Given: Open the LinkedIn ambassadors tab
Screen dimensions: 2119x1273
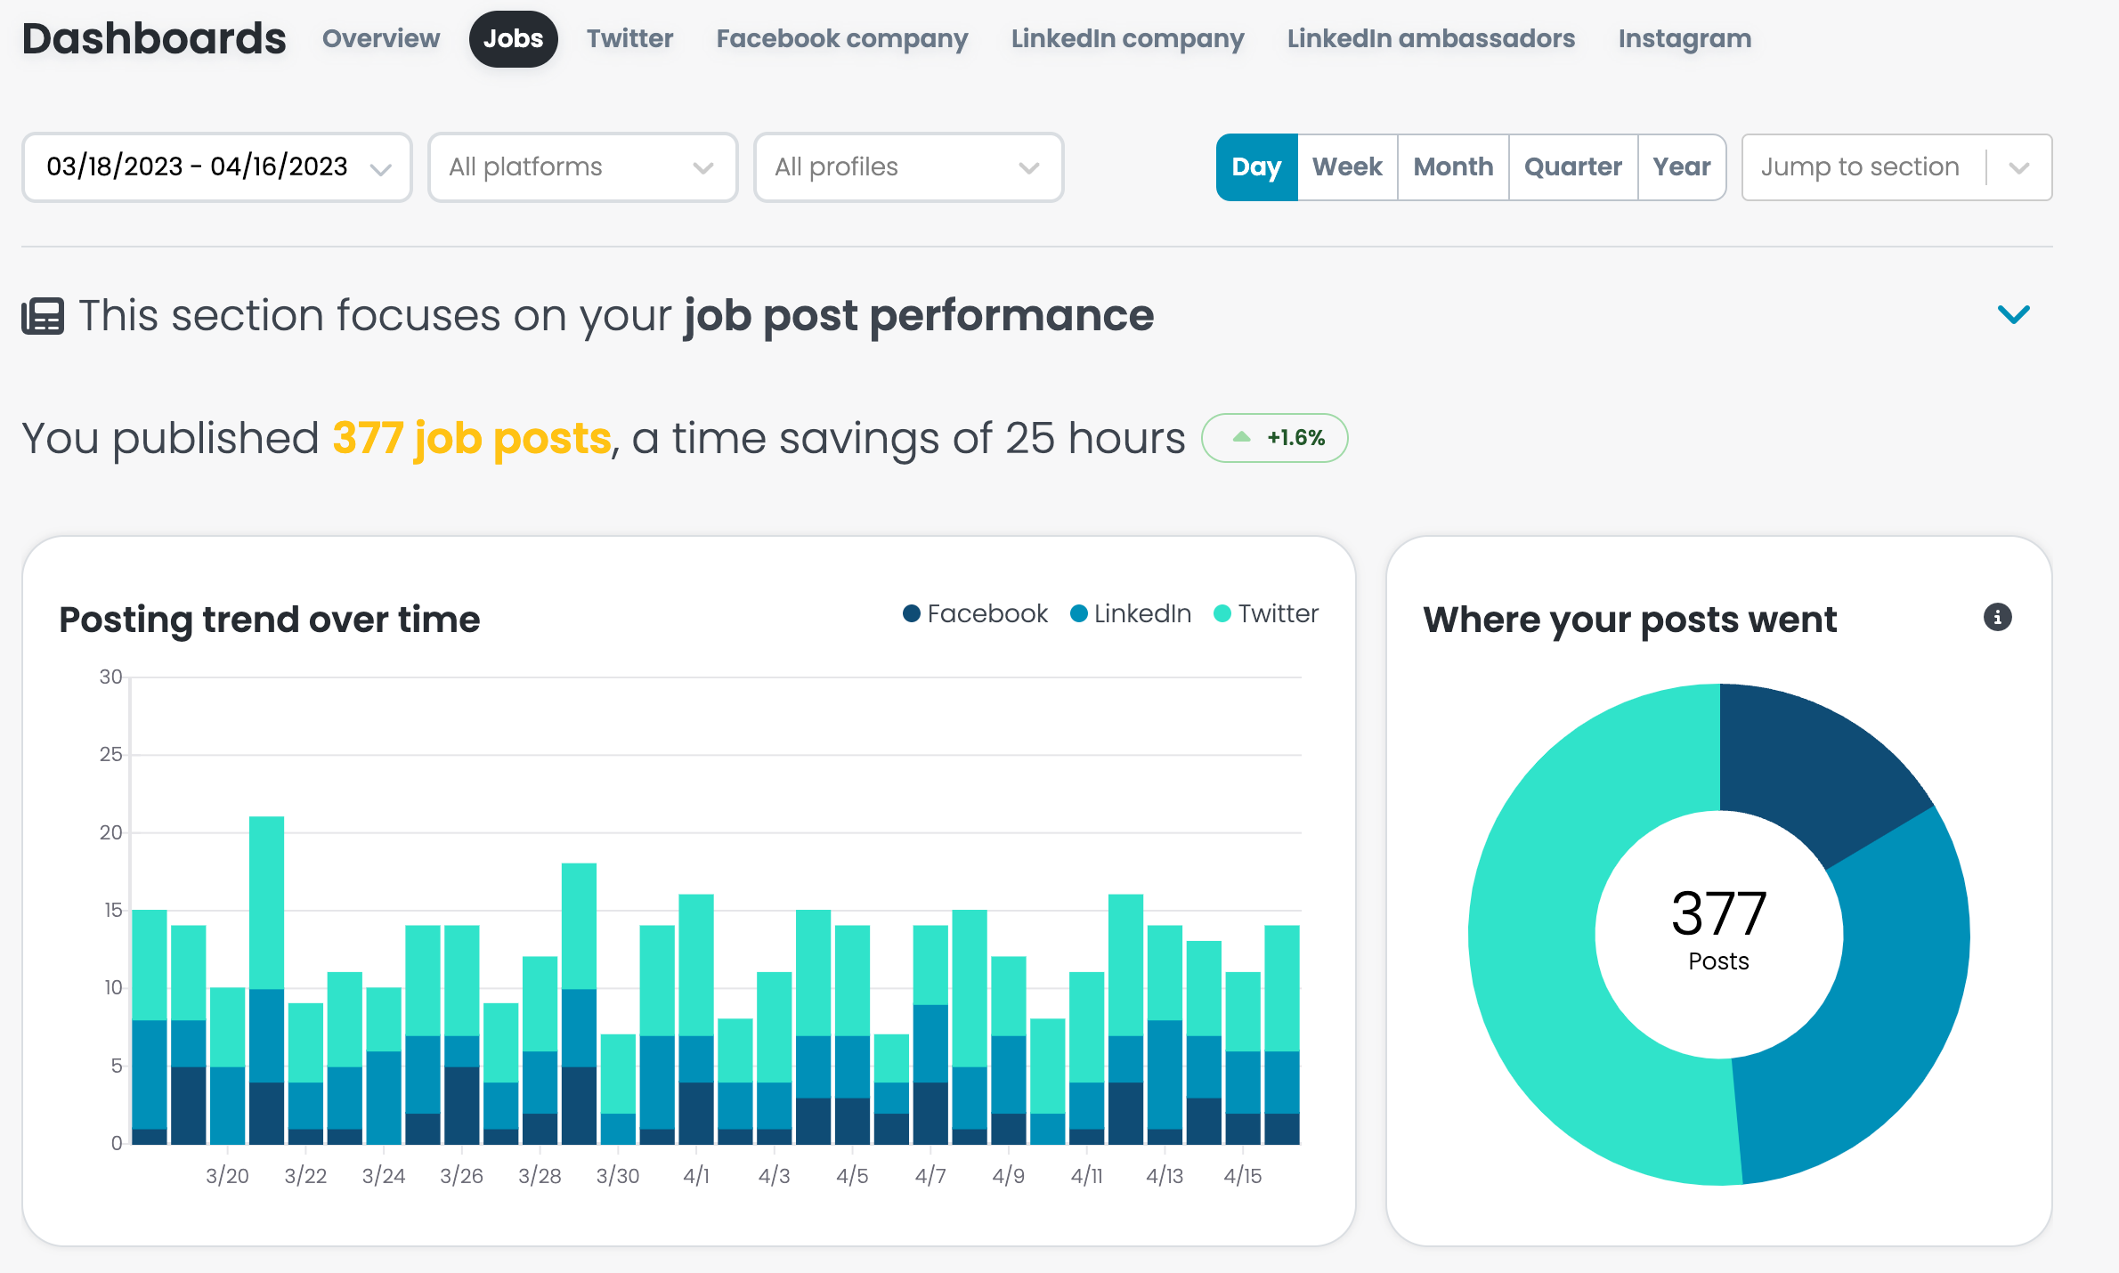Looking at the screenshot, I should 1431,38.
